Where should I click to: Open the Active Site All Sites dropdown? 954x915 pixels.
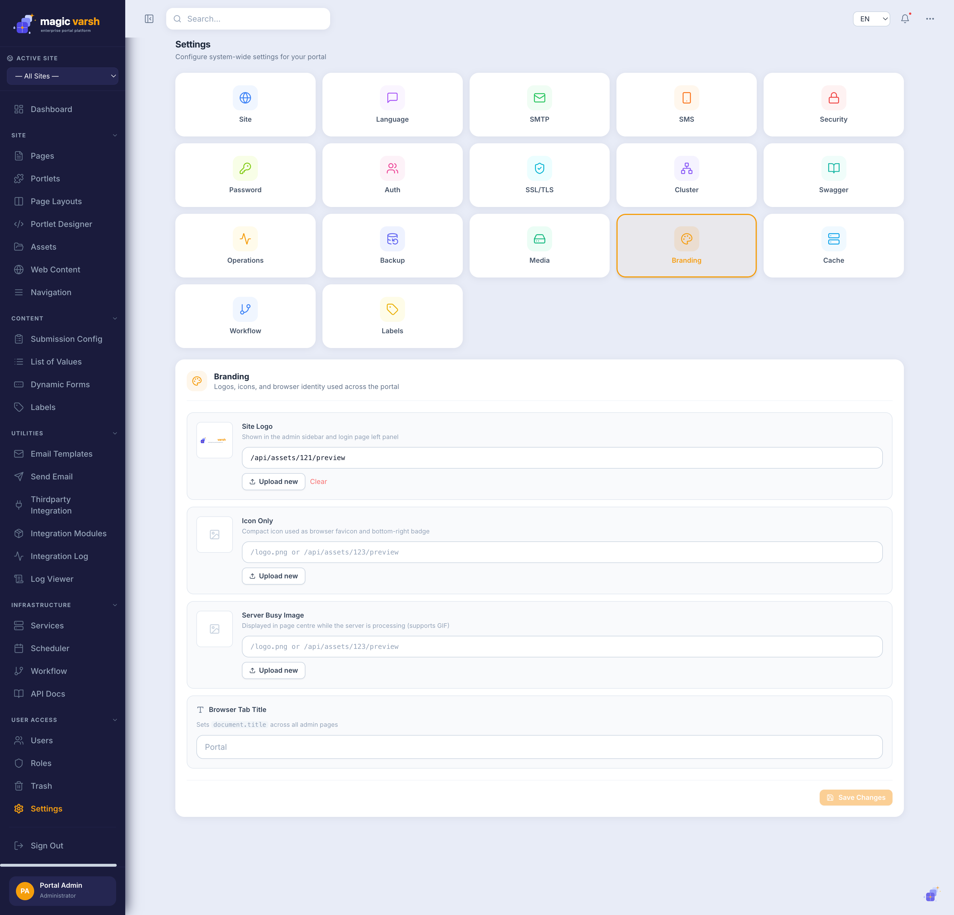pos(62,76)
